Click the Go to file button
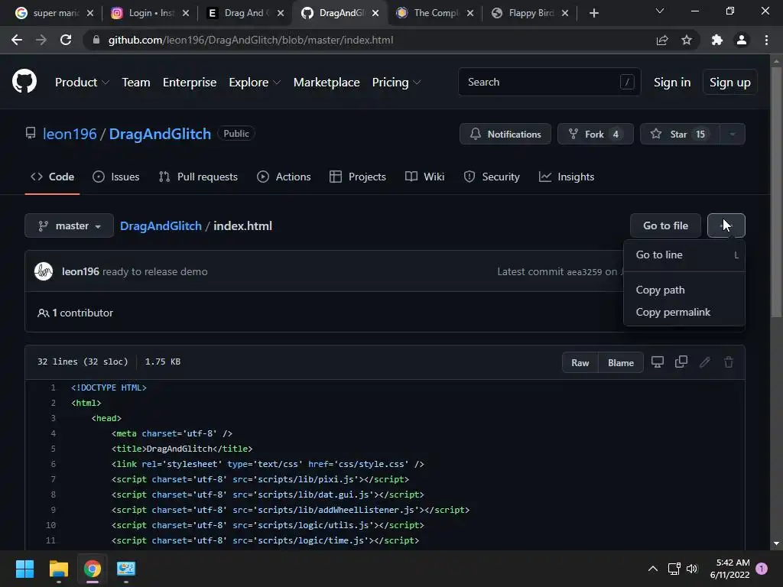Image resolution: width=783 pixels, height=587 pixels. tap(666, 225)
